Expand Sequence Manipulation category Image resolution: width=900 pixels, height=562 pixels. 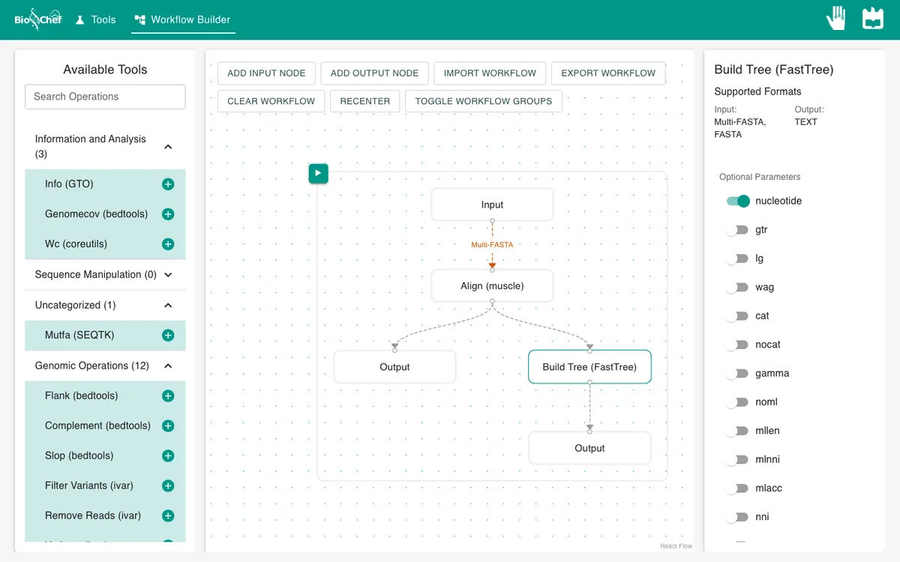[105, 275]
